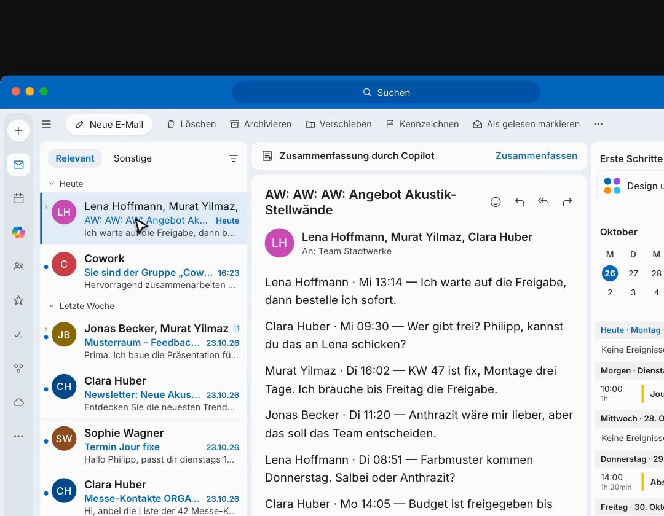
Task: Click sender names Lena Hoffmann, Murat Yilmaz, Clara Huber
Action: (417, 237)
